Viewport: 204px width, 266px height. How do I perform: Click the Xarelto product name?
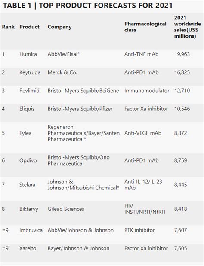[x=28, y=248]
